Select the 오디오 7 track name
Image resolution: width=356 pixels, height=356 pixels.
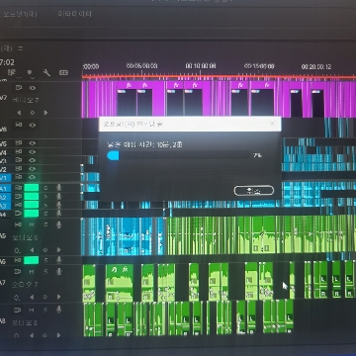(25, 284)
